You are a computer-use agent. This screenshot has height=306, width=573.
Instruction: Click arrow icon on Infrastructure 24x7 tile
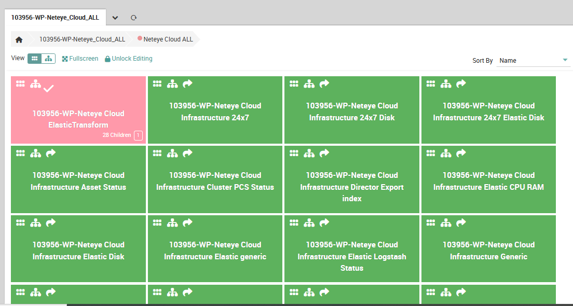187,84
